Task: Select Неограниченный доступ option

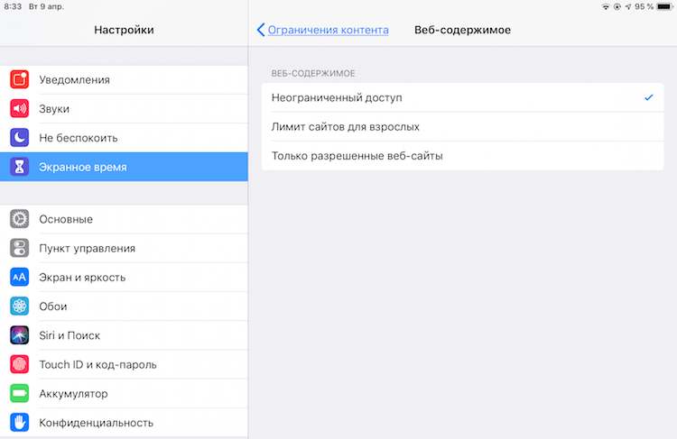Action: coord(462,97)
